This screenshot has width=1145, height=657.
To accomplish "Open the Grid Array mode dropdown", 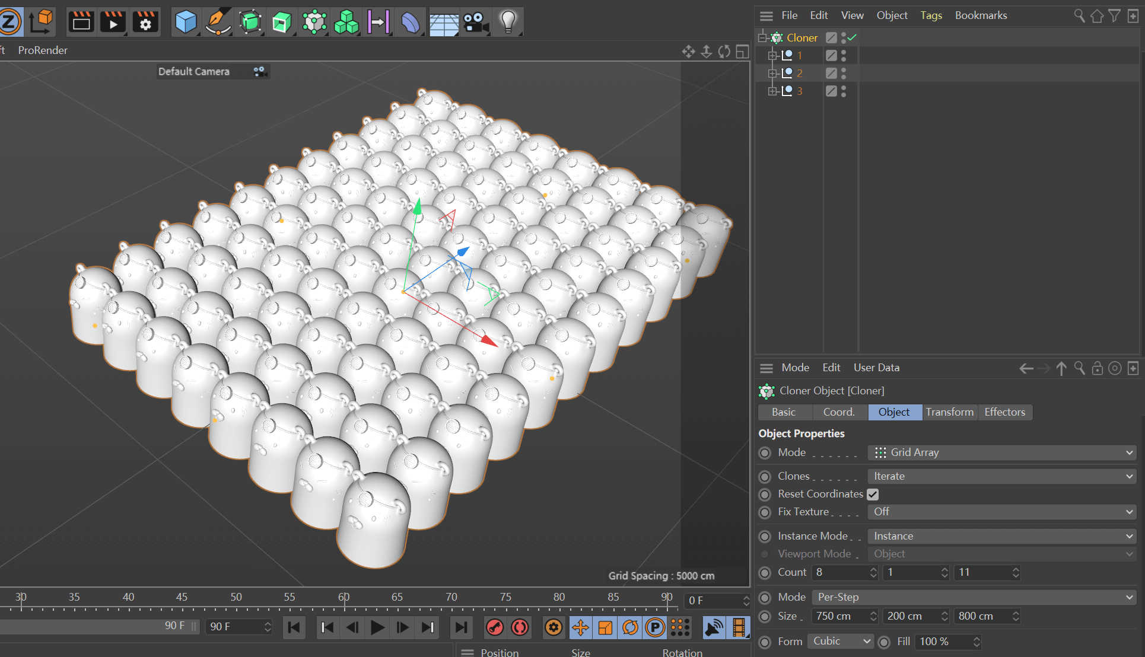I will (x=1002, y=453).
